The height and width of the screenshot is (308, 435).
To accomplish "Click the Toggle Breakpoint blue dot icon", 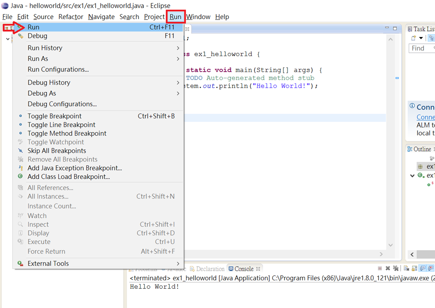I will point(20,116).
